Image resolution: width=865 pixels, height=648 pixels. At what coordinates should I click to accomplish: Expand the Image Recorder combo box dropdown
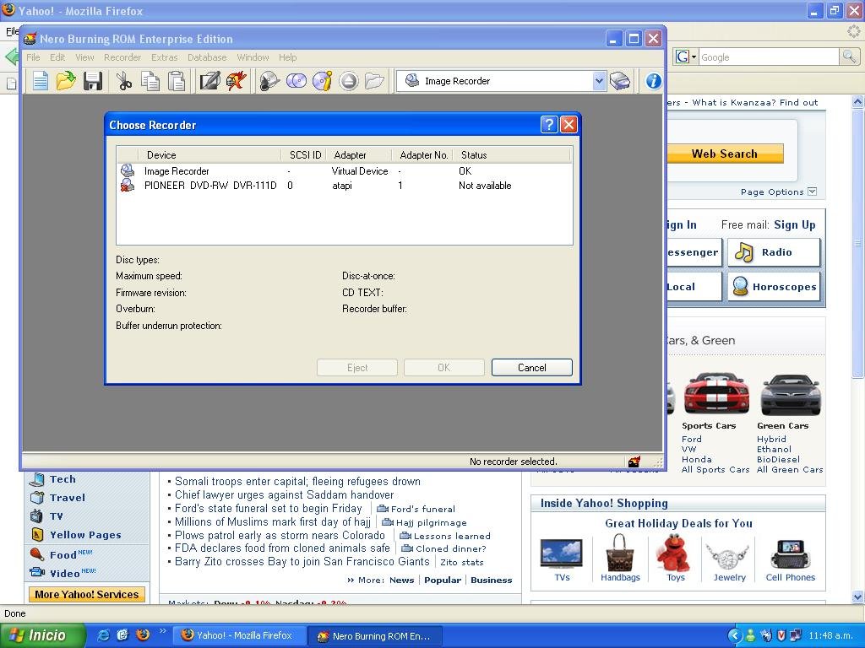click(x=599, y=81)
